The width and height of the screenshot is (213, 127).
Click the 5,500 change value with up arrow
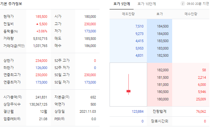pos(42,24)
